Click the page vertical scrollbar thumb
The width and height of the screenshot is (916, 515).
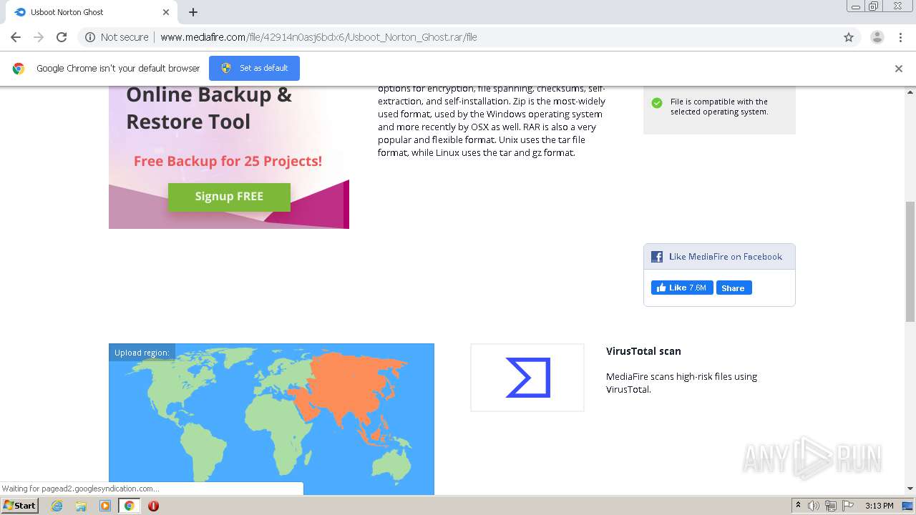pyautogui.click(x=910, y=261)
